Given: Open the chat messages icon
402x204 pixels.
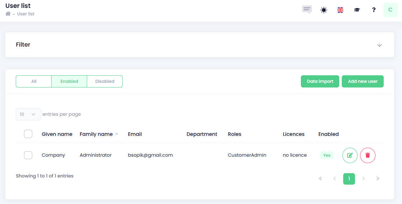Looking at the screenshot, I should click(x=307, y=10).
